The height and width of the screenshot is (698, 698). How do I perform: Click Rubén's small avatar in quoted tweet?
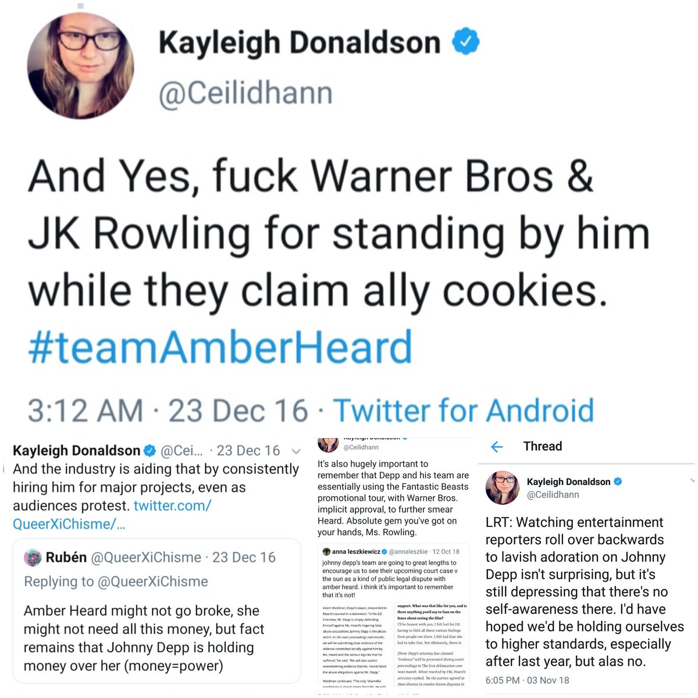(33, 557)
